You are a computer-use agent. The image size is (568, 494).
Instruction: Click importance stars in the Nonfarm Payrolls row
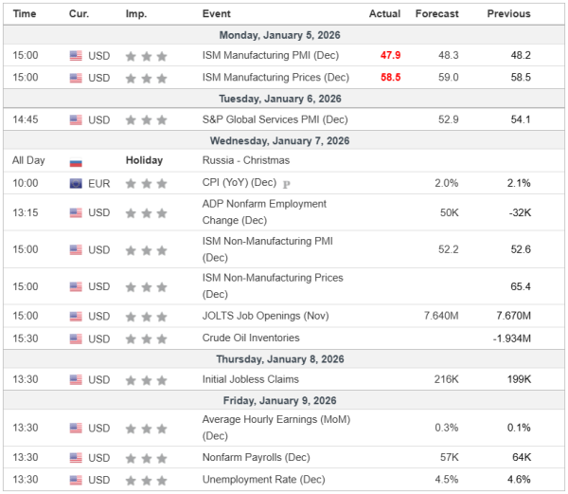click(x=146, y=457)
